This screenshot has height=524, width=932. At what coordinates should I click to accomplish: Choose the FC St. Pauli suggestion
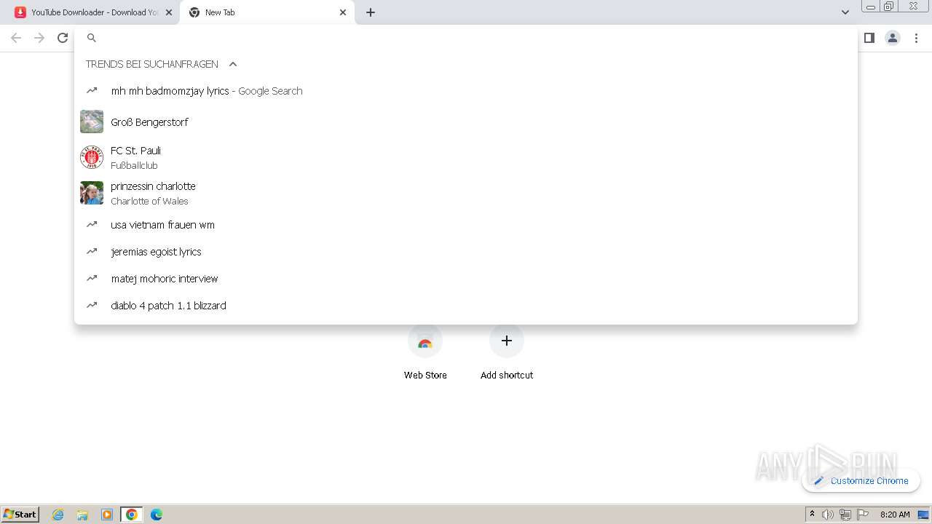tap(466, 157)
